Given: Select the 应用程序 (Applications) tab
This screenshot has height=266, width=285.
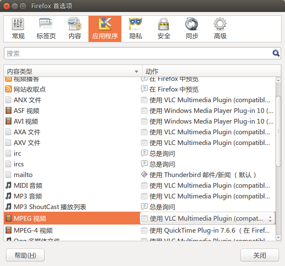Looking at the screenshot, I should [x=105, y=29].
